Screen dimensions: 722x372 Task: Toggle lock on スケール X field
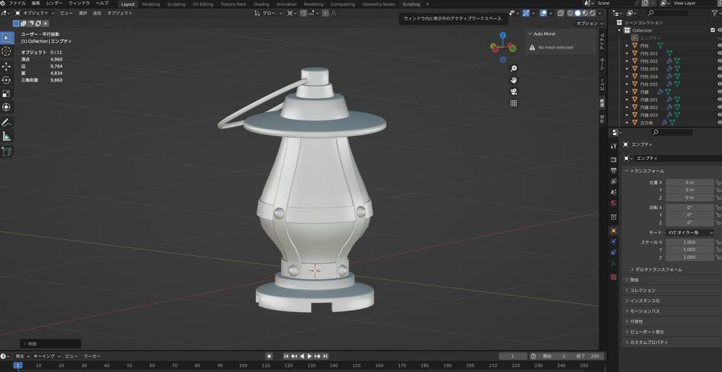click(718, 242)
